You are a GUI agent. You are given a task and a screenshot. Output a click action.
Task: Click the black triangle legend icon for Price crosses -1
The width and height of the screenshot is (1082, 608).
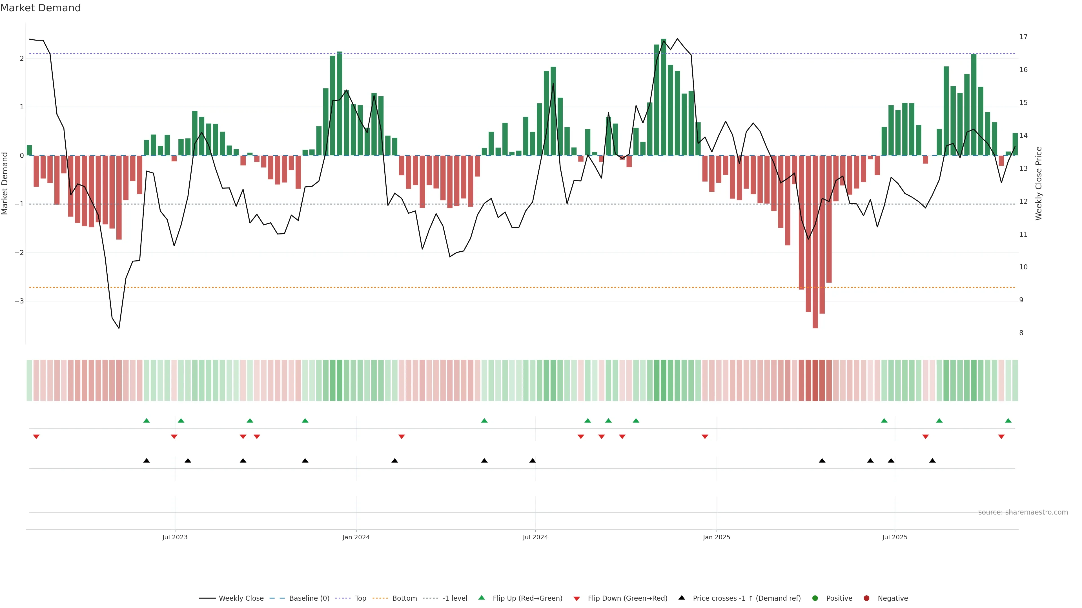[x=682, y=598]
